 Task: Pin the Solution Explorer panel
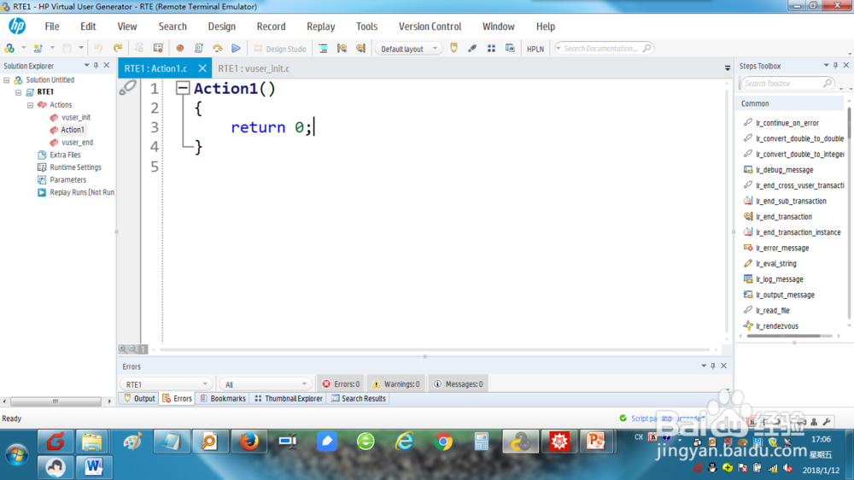tap(96, 66)
